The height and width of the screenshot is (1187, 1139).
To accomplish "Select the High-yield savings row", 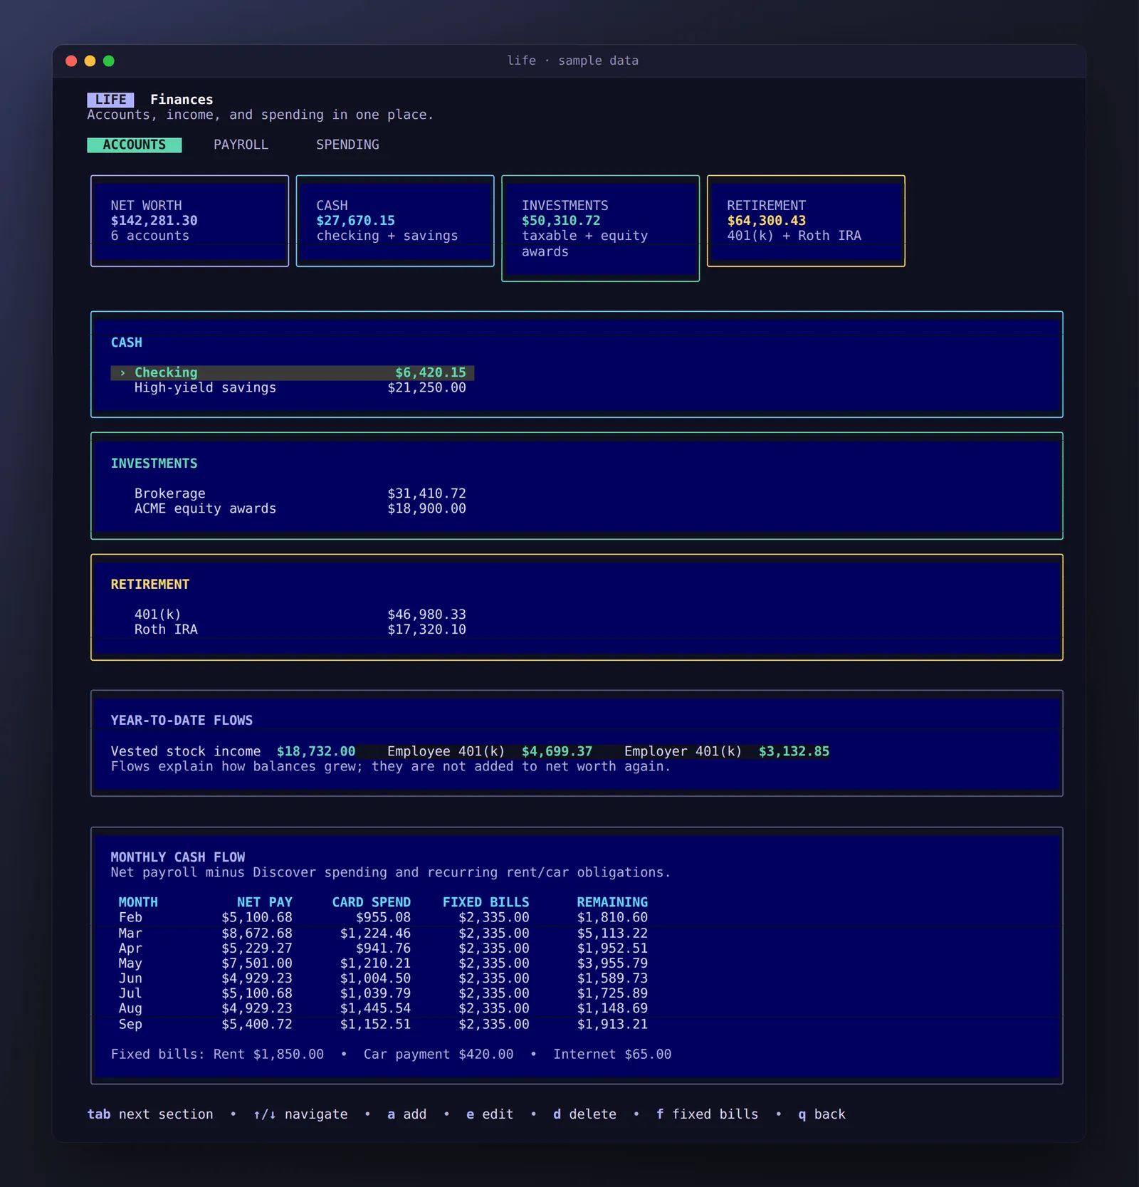I will click(293, 387).
